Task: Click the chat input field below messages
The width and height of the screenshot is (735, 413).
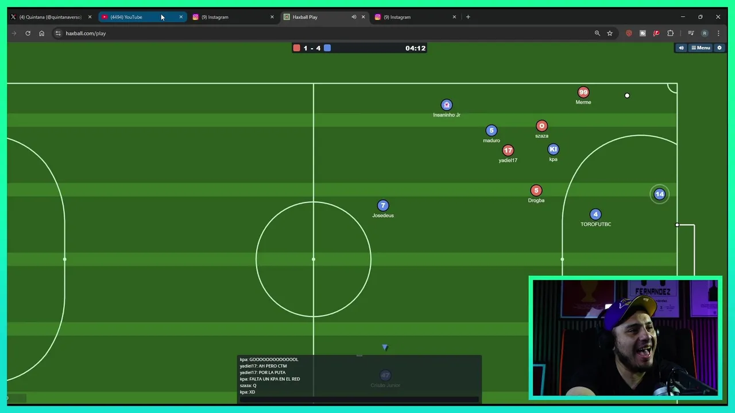Action: 359,399
